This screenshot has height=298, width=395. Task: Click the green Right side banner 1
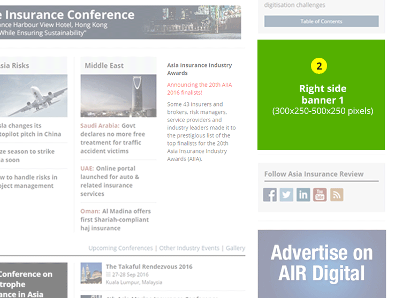coord(321,95)
